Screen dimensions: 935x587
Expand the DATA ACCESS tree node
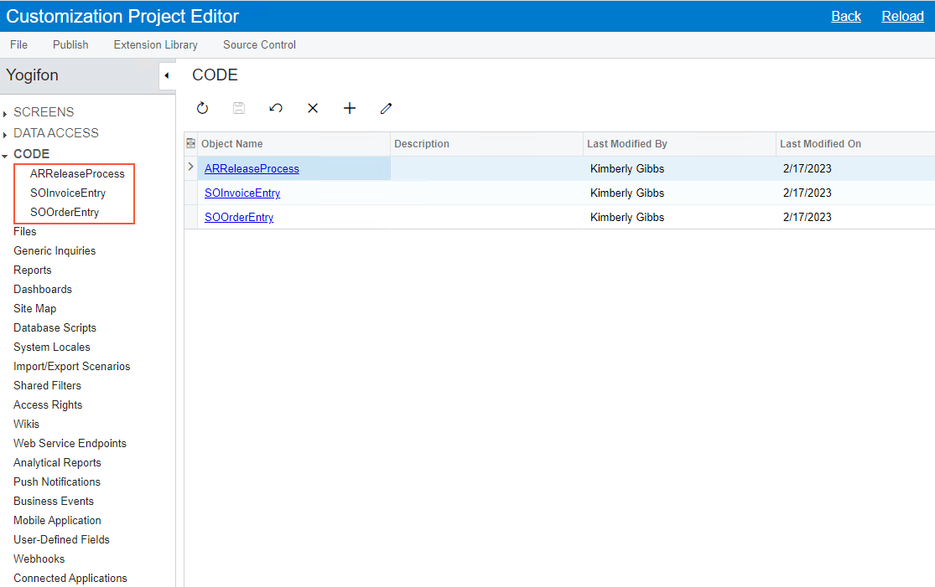click(x=6, y=134)
